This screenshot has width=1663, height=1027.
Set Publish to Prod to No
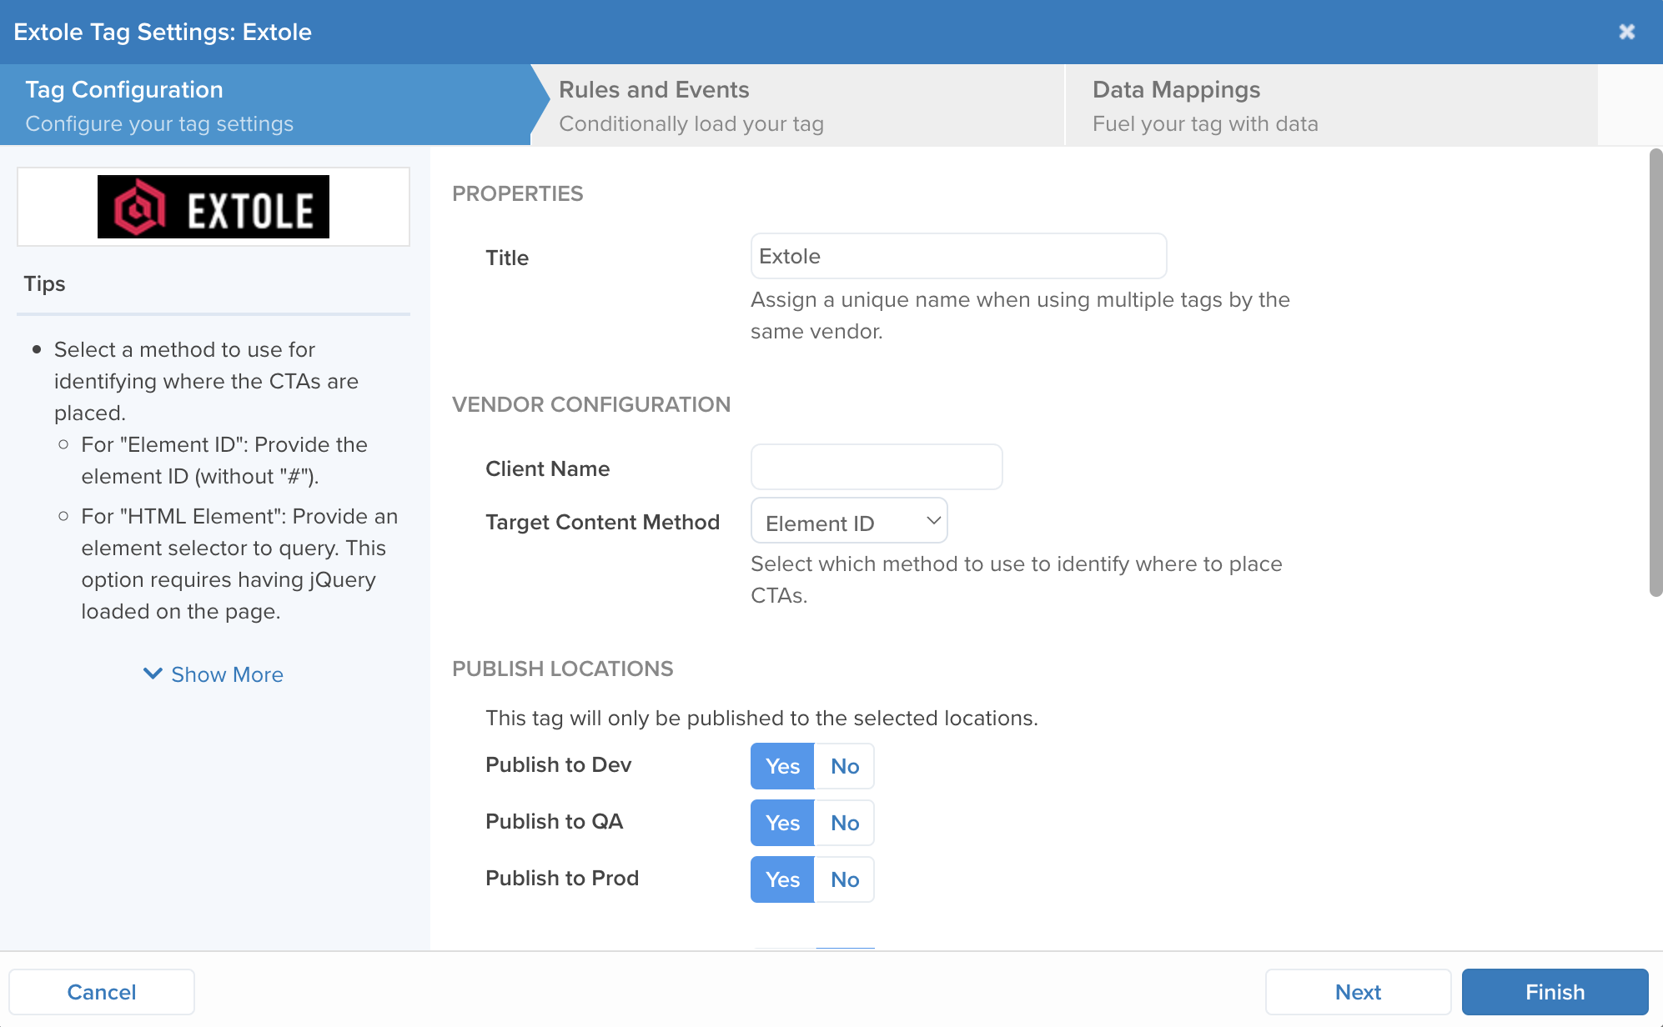pyautogui.click(x=844, y=879)
